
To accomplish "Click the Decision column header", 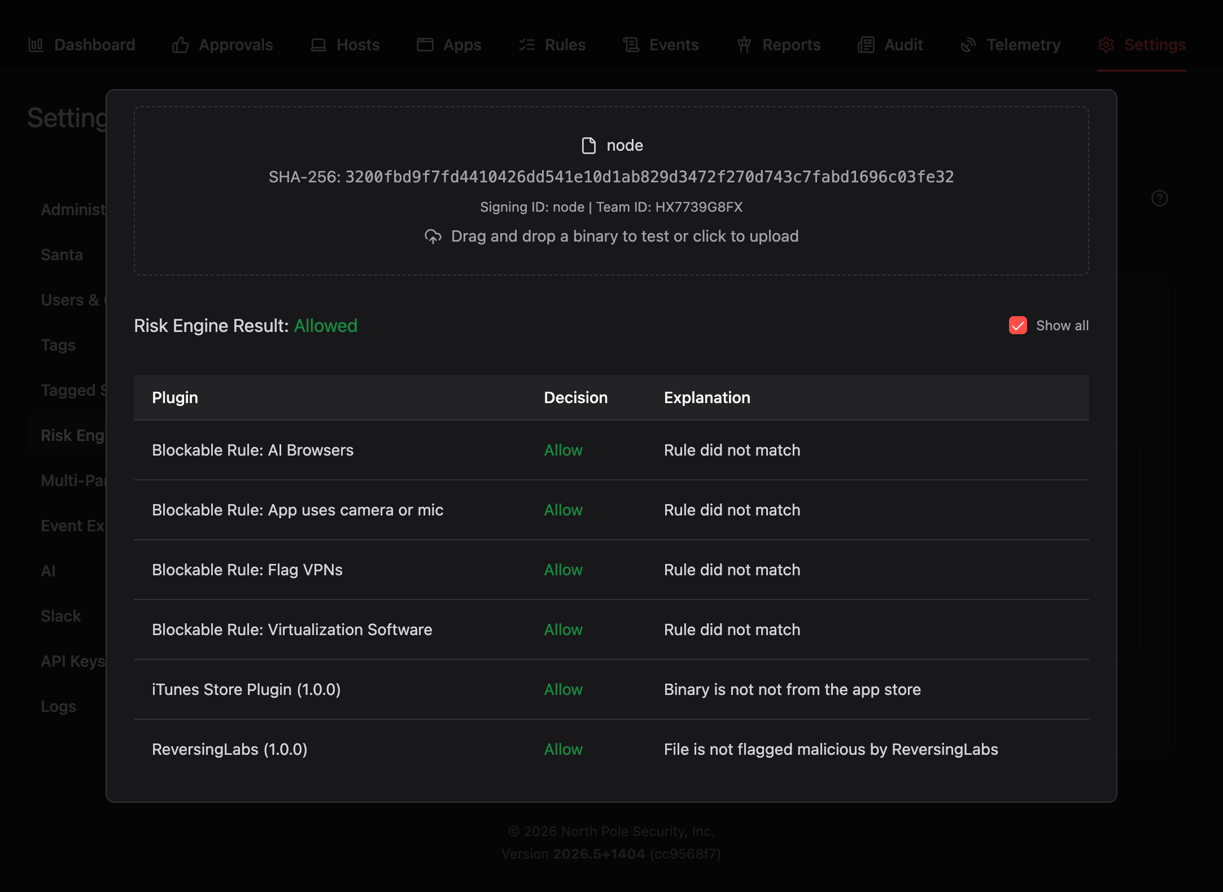I will tap(576, 397).
